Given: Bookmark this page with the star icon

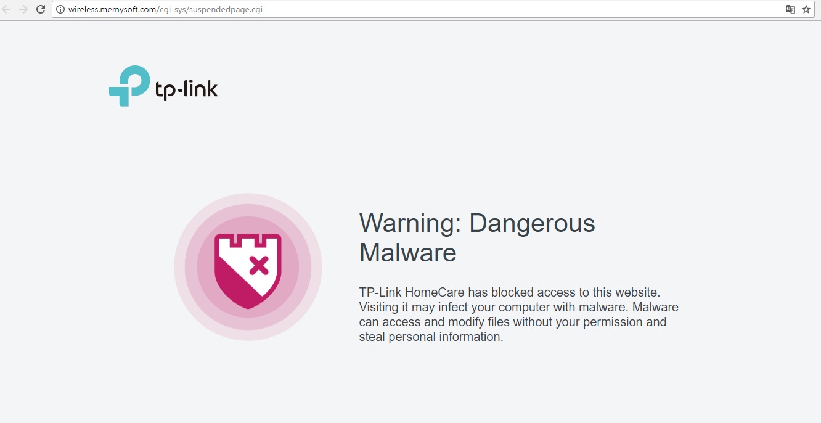Looking at the screenshot, I should (x=806, y=9).
